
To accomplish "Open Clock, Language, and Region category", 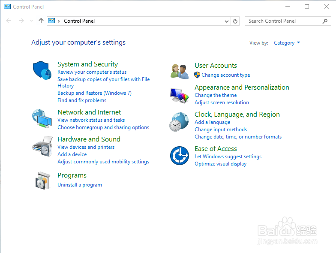I will [x=237, y=114].
